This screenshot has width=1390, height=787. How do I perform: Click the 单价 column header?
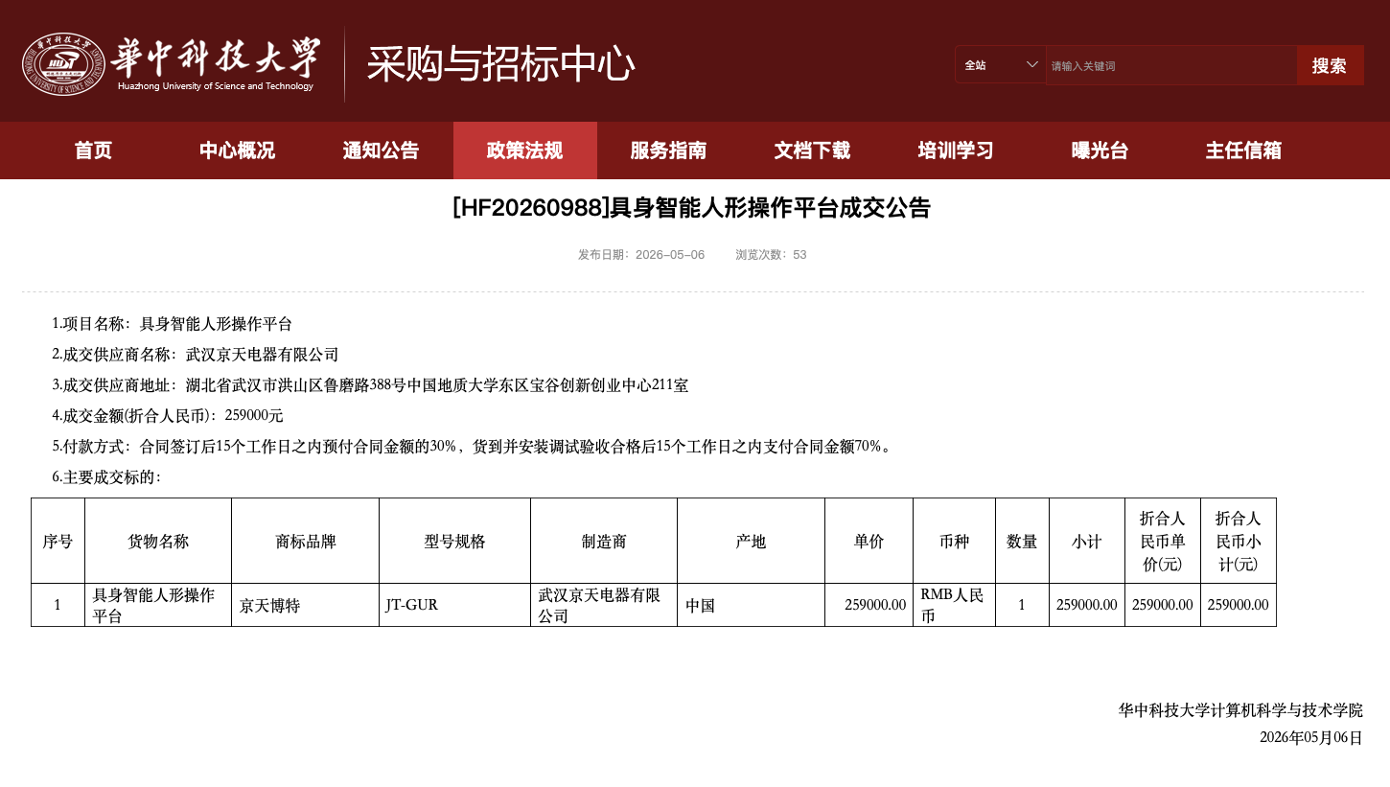click(x=869, y=541)
